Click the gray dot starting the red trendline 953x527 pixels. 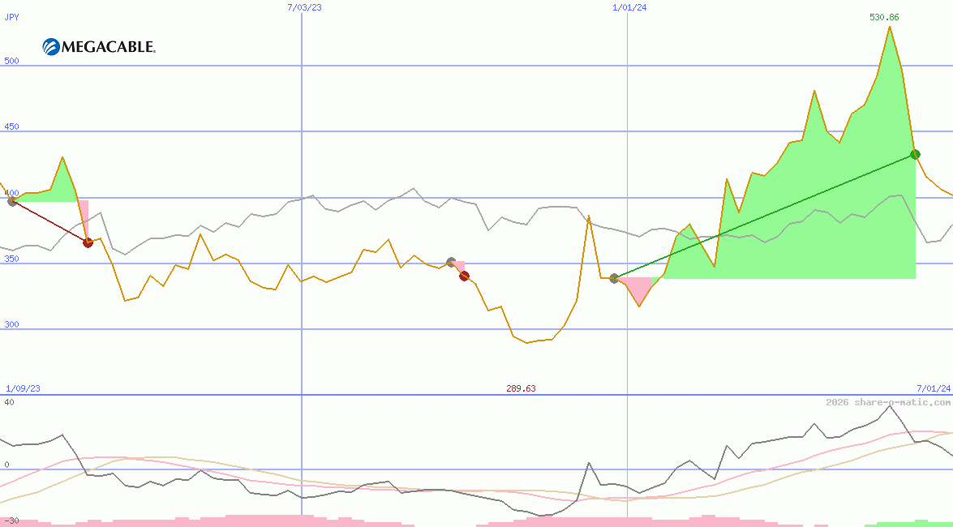click(x=13, y=202)
